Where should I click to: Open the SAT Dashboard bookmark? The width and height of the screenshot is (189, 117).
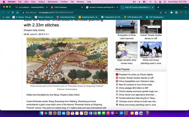point(155,17)
